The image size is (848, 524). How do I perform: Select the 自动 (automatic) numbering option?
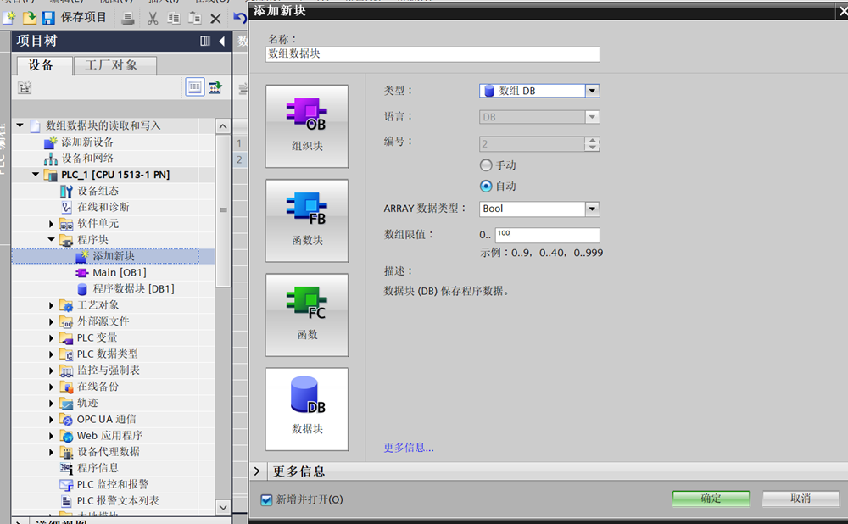click(x=486, y=186)
